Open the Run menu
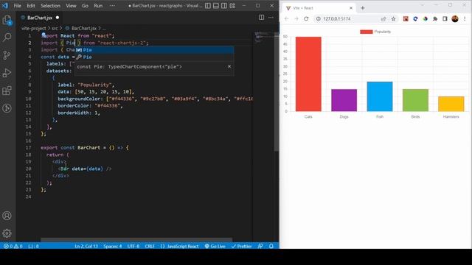 (x=98, y=5)
